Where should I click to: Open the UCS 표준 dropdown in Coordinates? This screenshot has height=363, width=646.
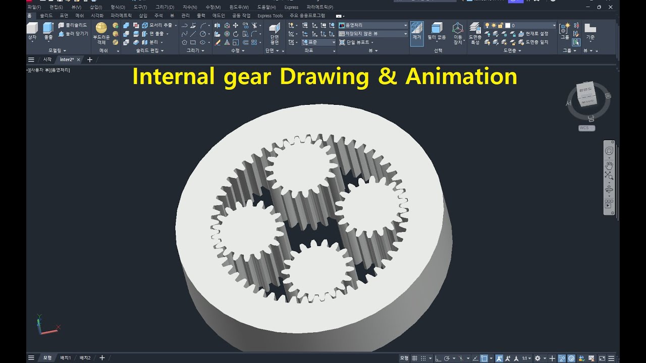[318, 42]
